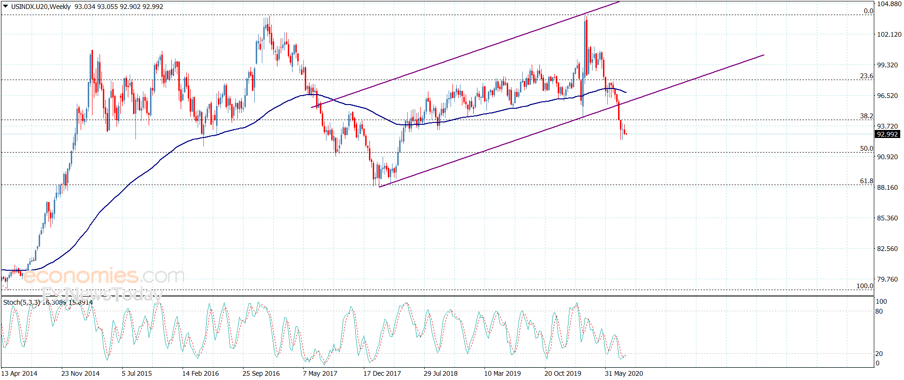The width and height of the screenshot is (904, 380).
Task: Click the 17 Dec 2017 date marker
Action: tap(382, 373)
